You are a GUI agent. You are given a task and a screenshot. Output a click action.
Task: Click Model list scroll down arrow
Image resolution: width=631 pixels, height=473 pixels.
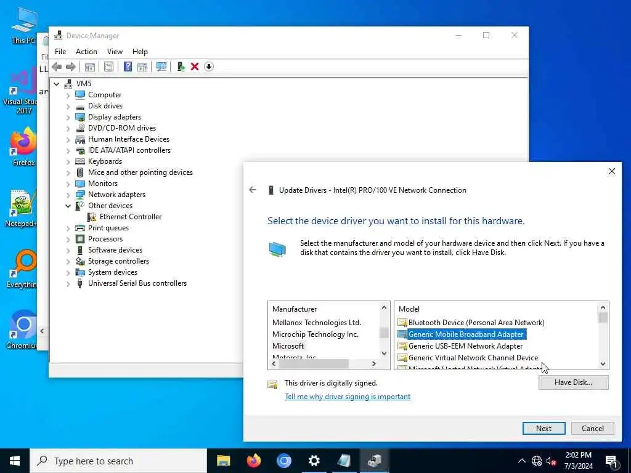point(603,363)
